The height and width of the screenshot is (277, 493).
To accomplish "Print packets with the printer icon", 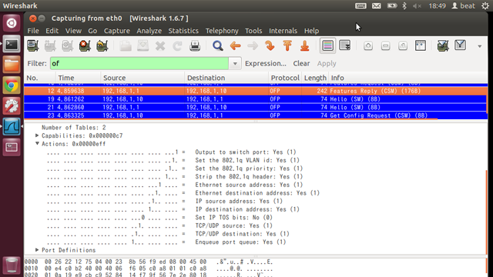I will tap(195, 46).
